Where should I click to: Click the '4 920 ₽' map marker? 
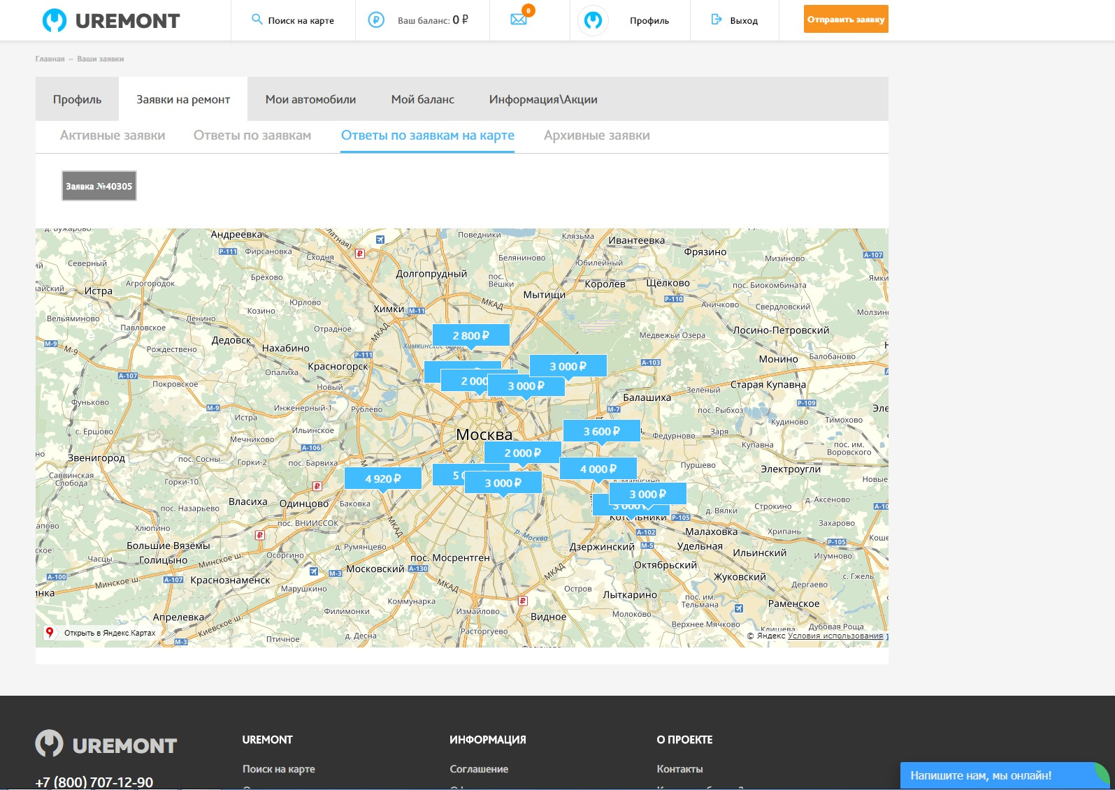pyautogui.click(x=383, y=478)
